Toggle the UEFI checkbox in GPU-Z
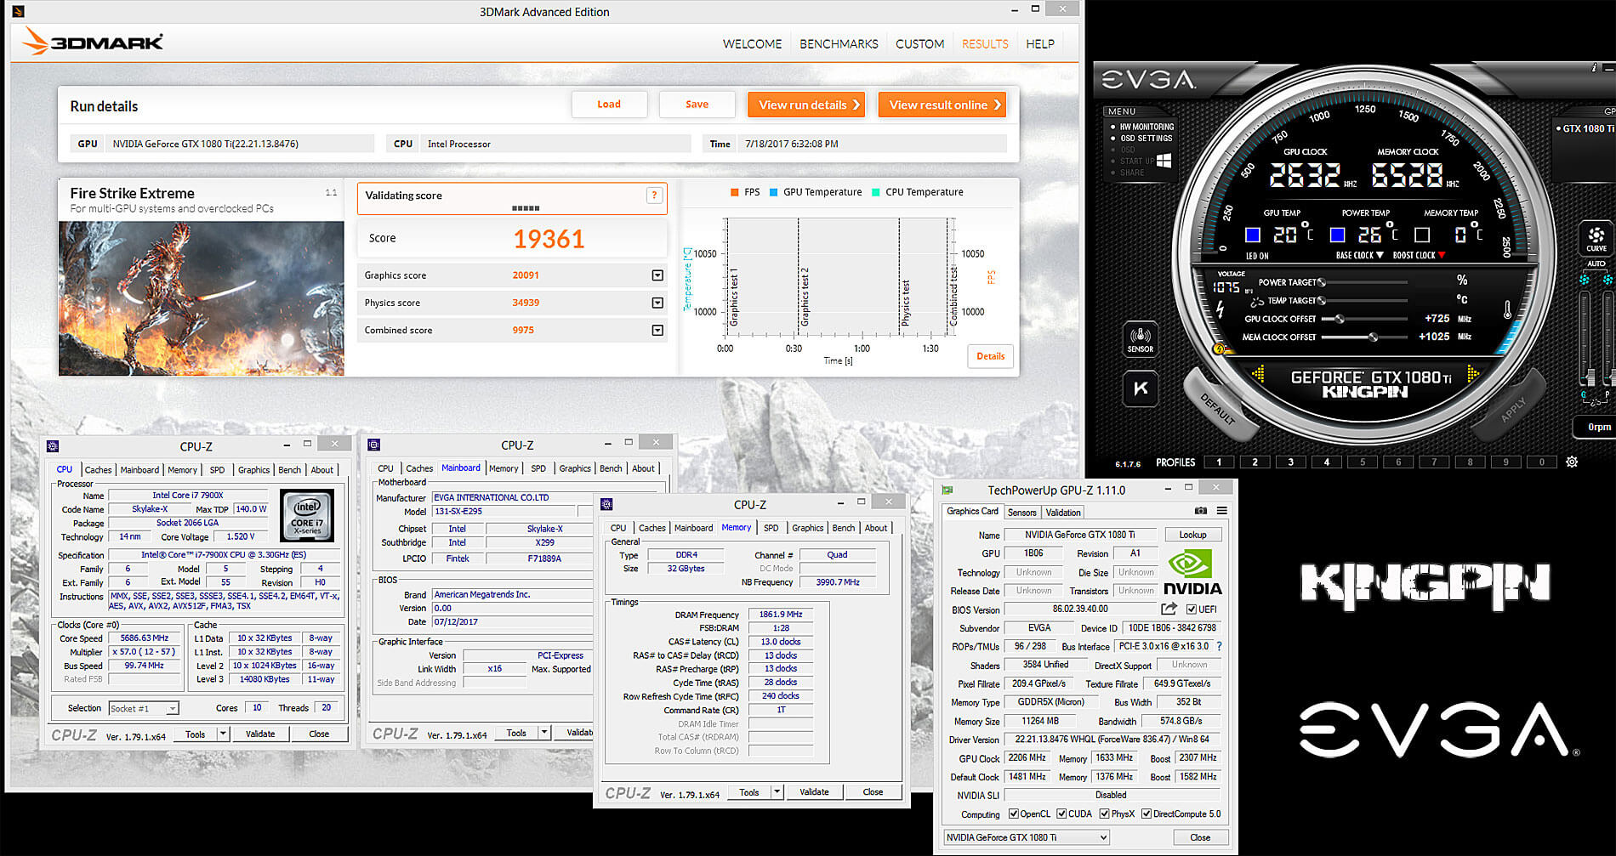Viewport: 1616px width, 856px height. point(1192,609)
